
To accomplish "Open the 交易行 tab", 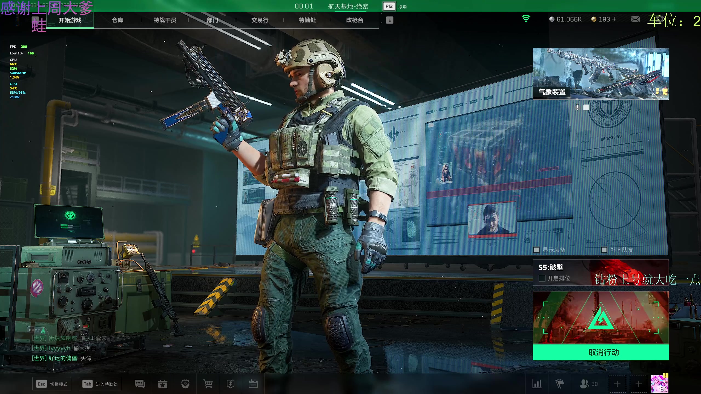I will pyautogui.click(x=260, y=20).
